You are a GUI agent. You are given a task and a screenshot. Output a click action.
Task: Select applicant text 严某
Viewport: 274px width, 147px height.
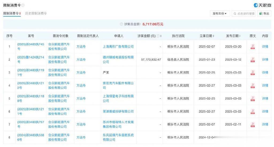(x=106, y=73)
